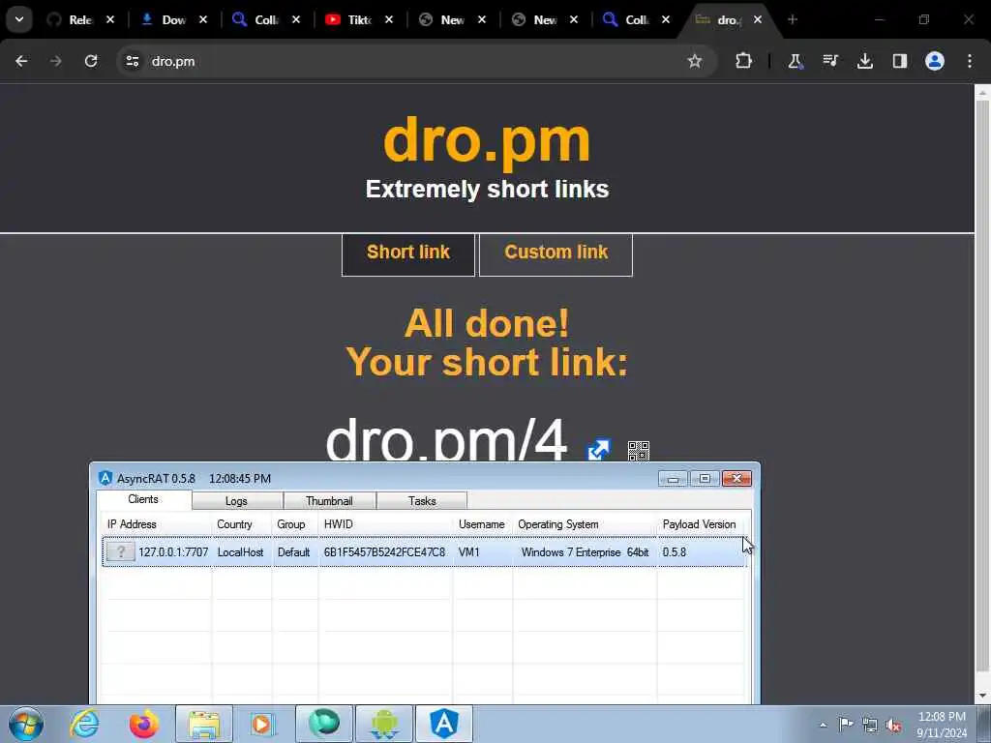This screenshot has height=743, width=991.
Task: Select the Short link option
Action: (x=408, y=254)
